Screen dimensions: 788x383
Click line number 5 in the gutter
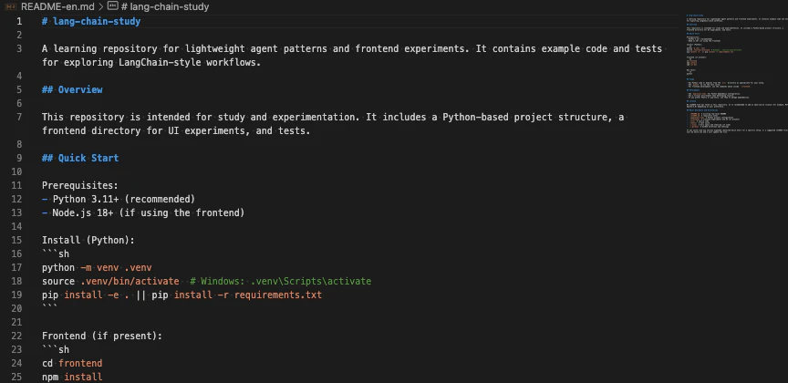(x=19, y=89)
